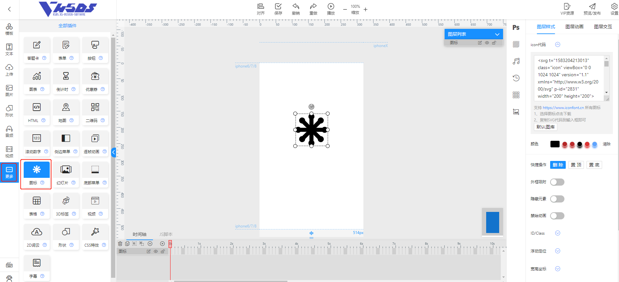This screenshot has height=282, width=619.
Task: Click 清除 to clear color
Action: 607,144
